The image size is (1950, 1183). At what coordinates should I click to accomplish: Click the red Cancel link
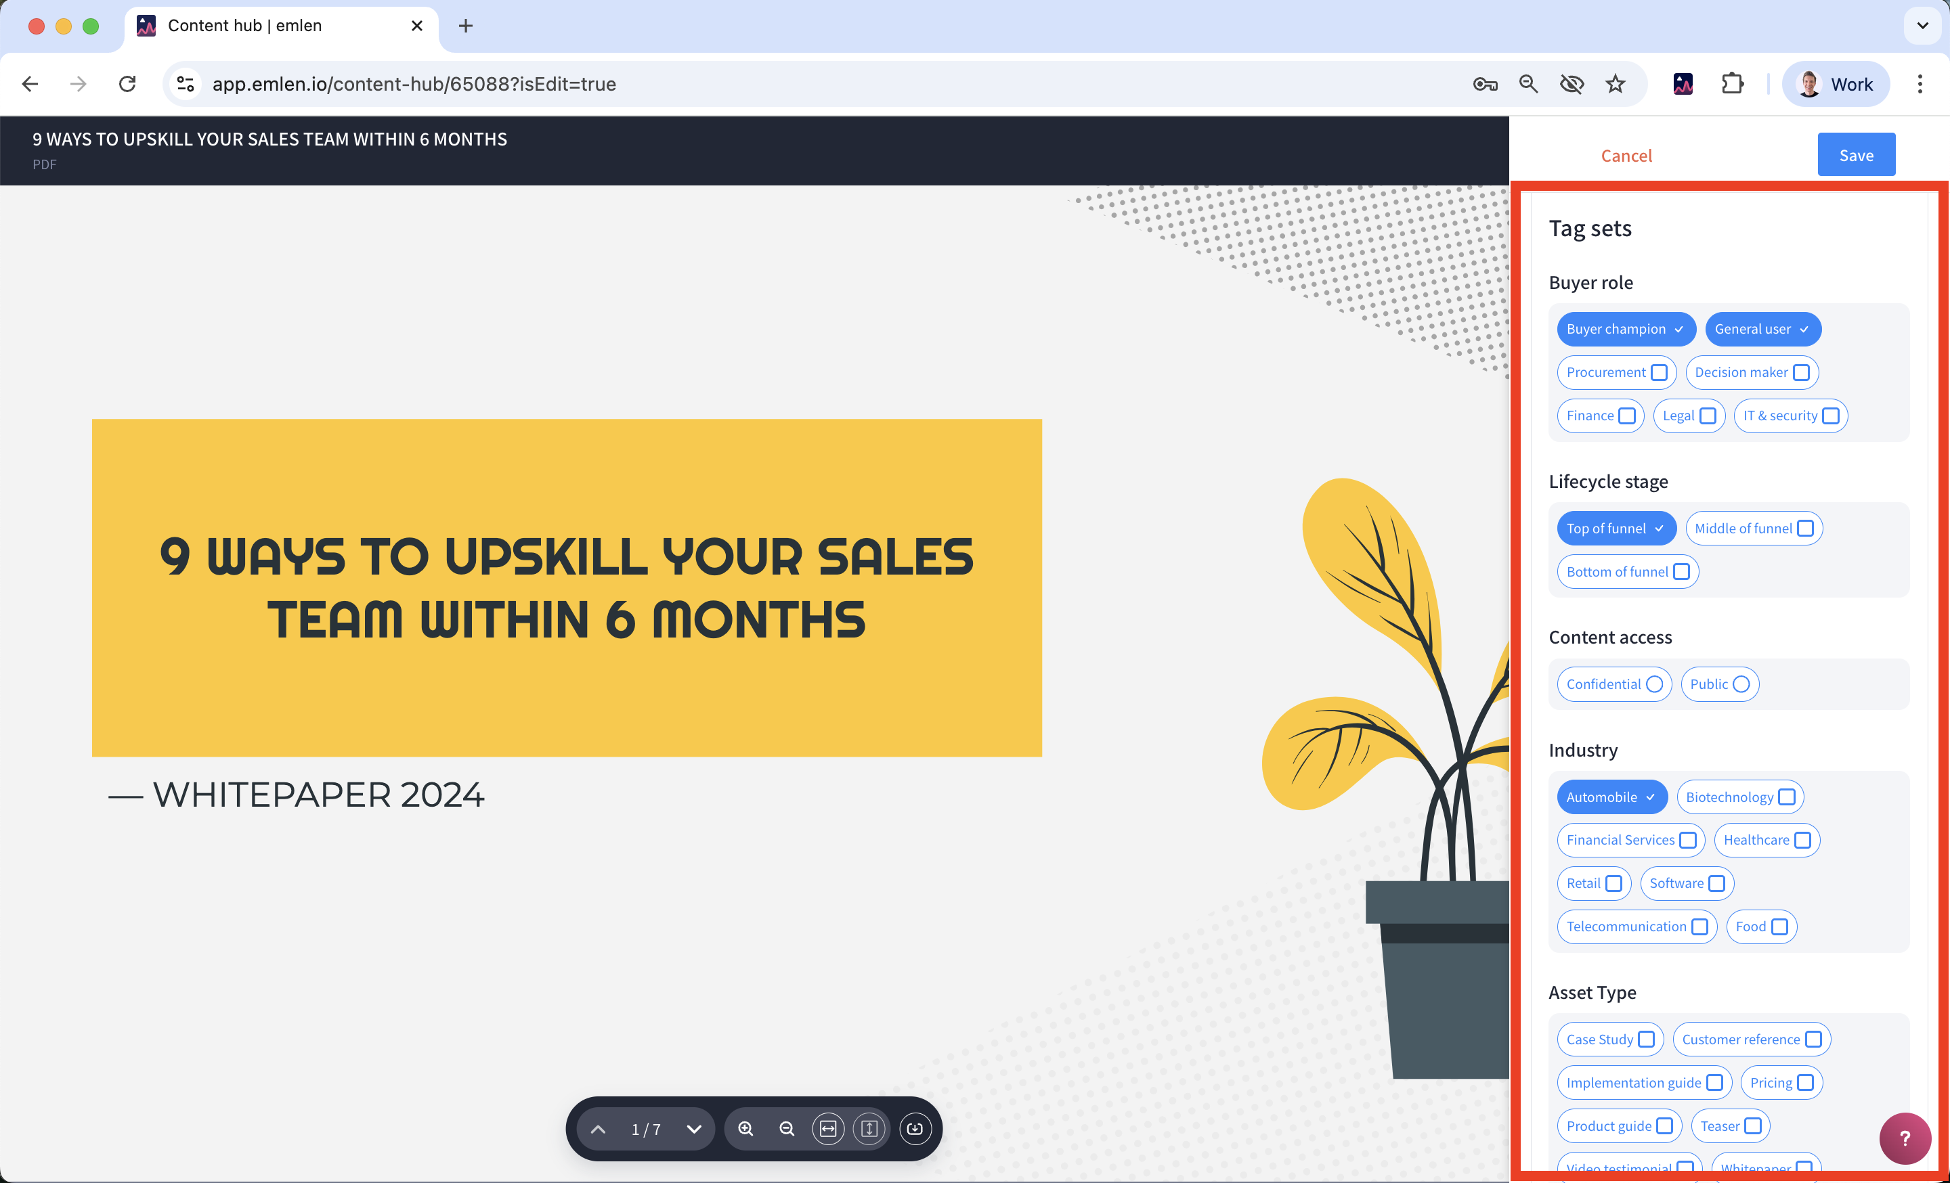pyautogui.click(x=1626, y=155)
